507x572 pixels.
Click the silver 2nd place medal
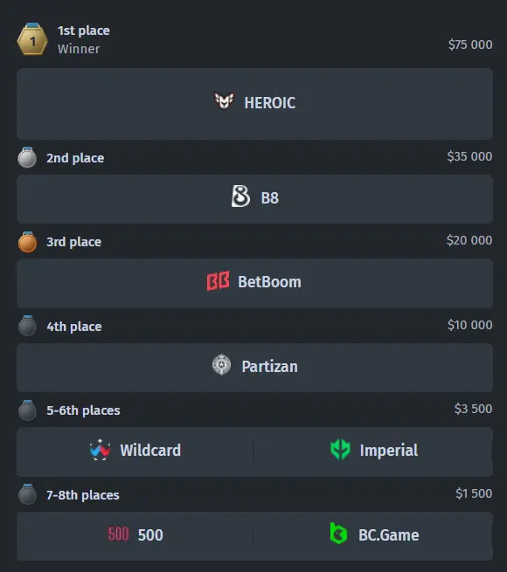[27, 157]
